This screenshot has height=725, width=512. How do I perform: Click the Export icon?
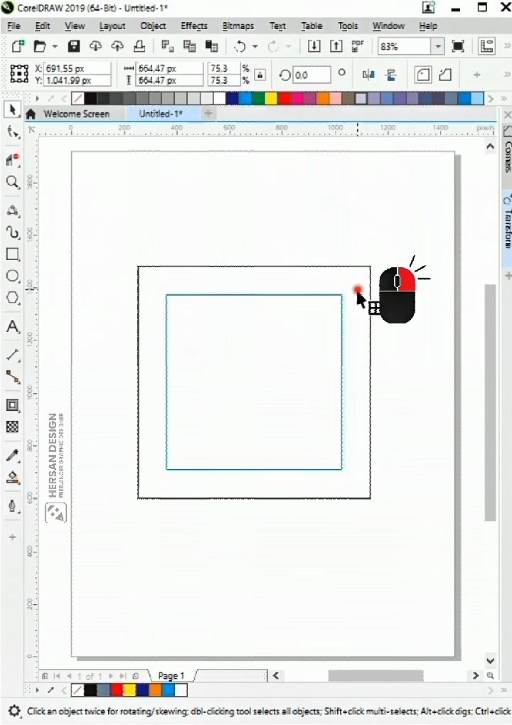pyautogui.click(x=336, y=46)
